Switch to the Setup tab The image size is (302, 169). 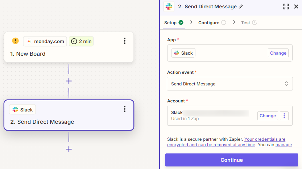point(174,23)
